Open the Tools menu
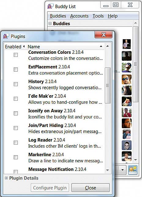Screen dimensions: 142x197 tap(98, 16)
